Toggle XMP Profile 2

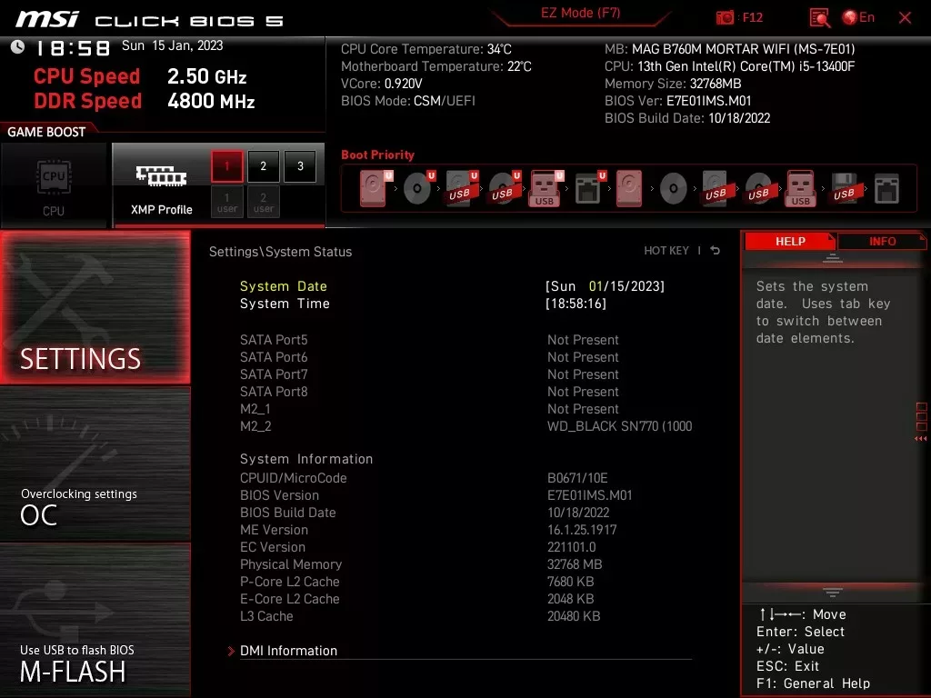[263, 166]
